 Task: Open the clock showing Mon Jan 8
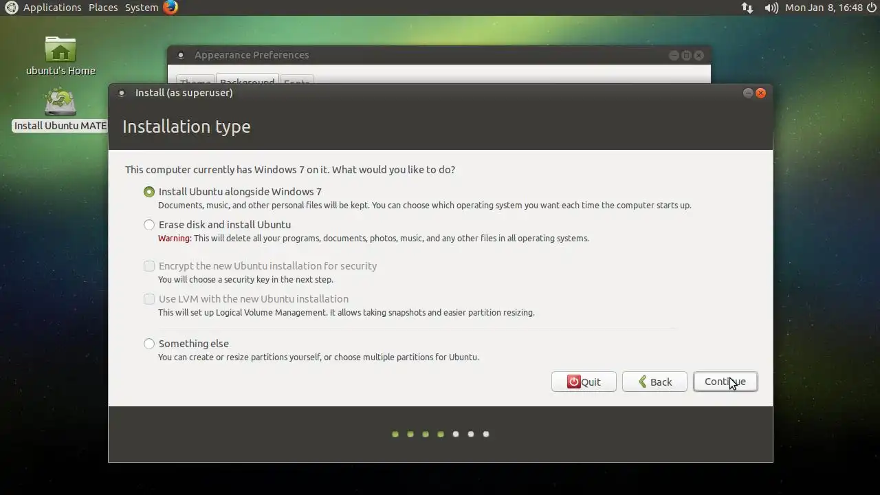[824, 8]
